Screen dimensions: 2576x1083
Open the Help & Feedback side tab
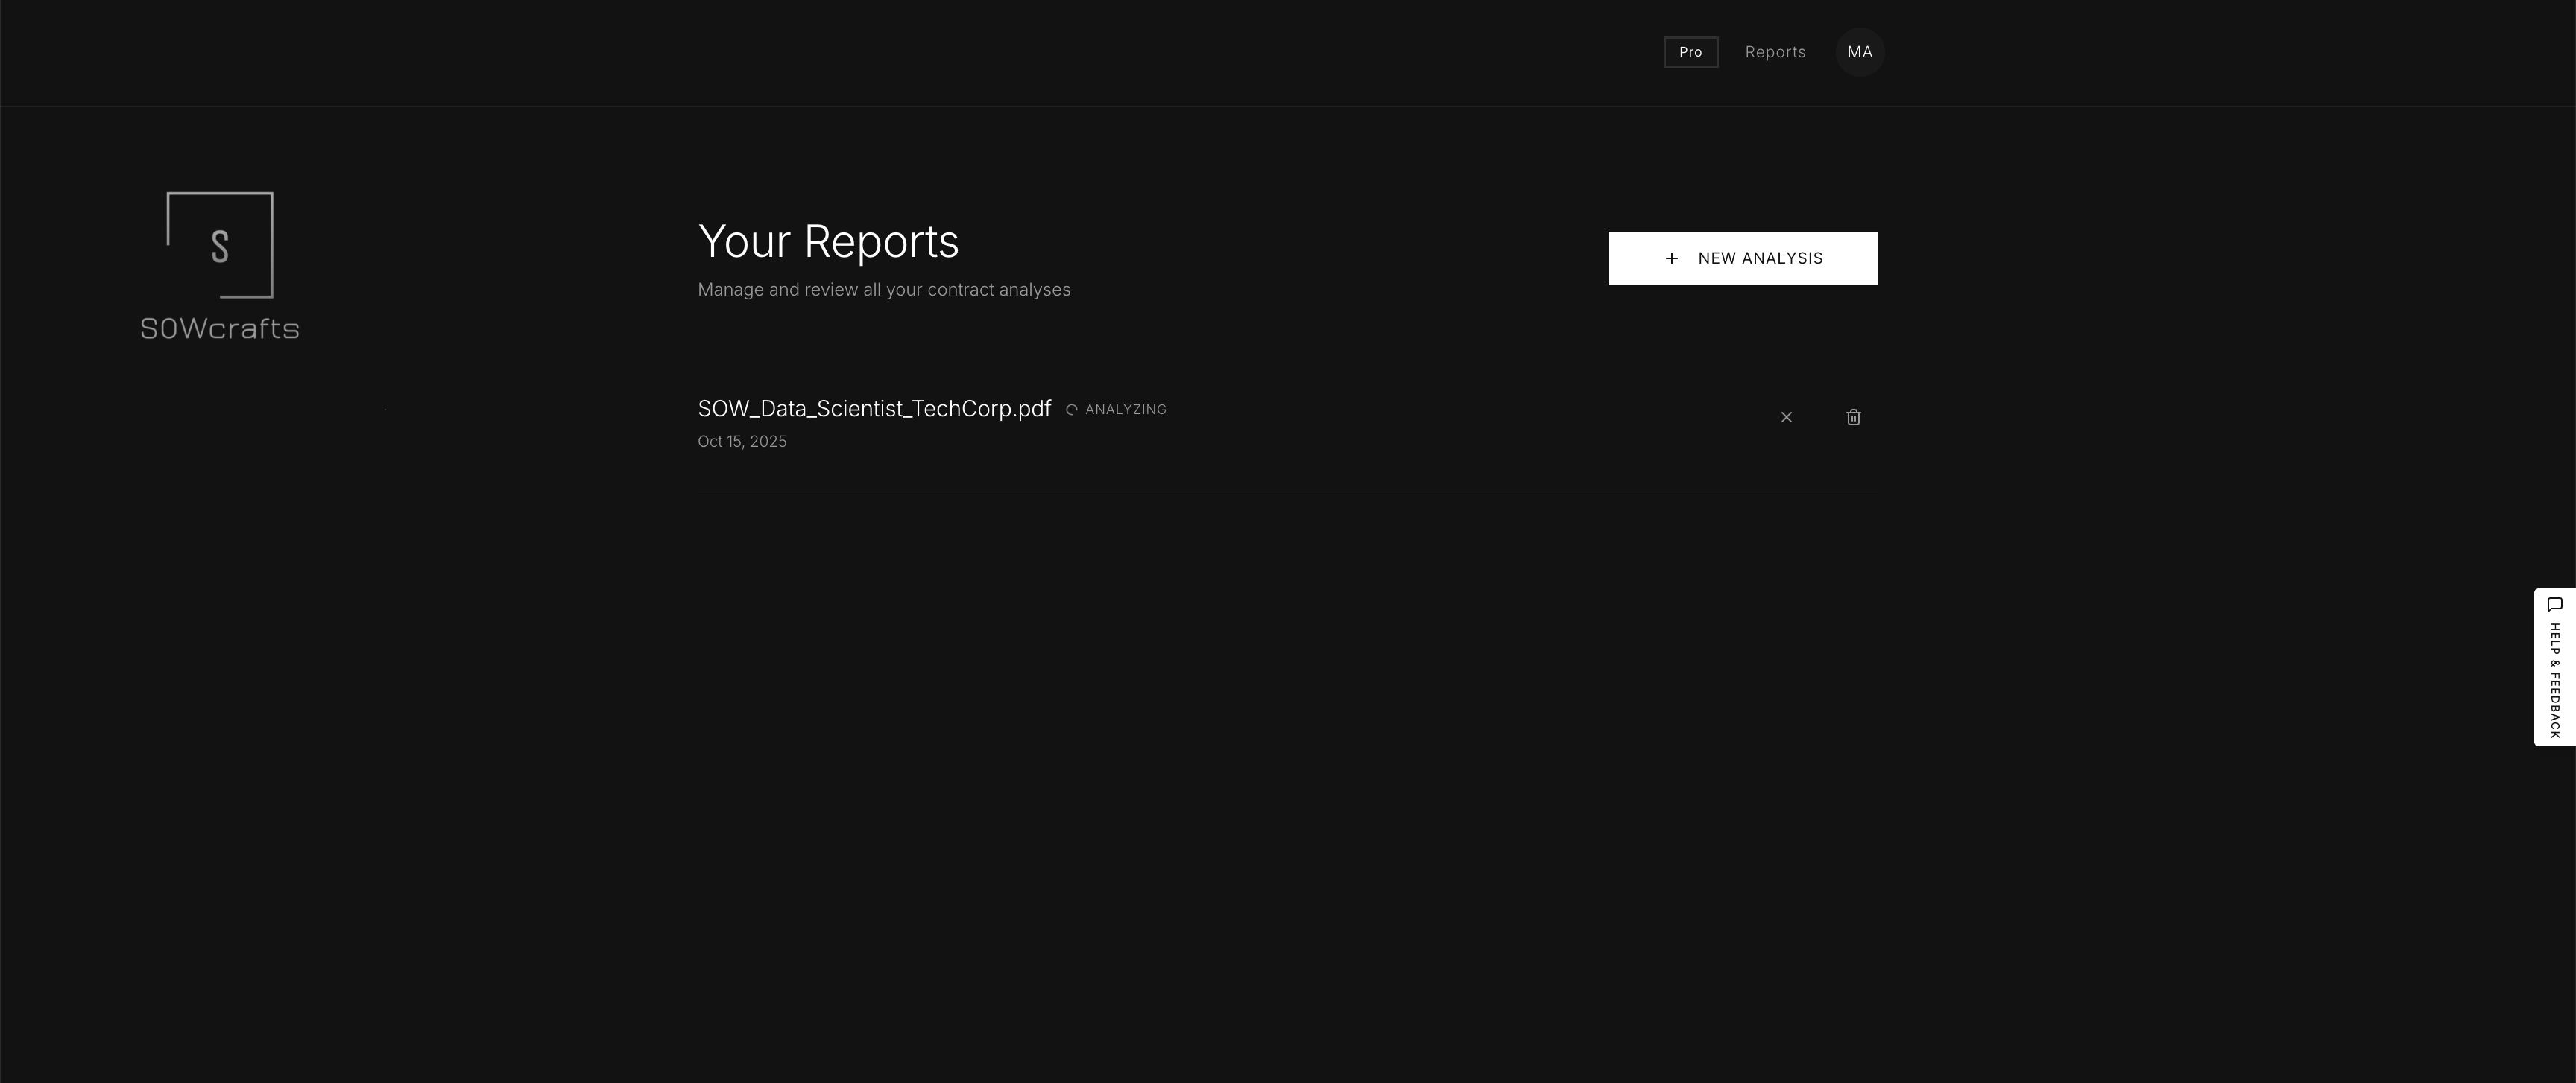[x=2554, y=667]
